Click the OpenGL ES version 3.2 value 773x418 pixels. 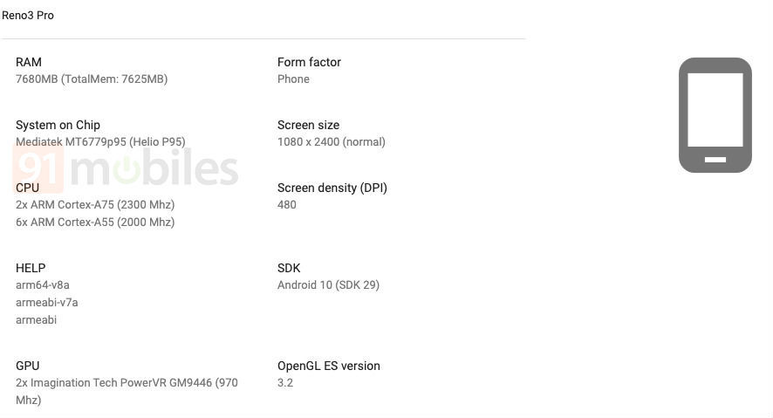pos(285,382)
